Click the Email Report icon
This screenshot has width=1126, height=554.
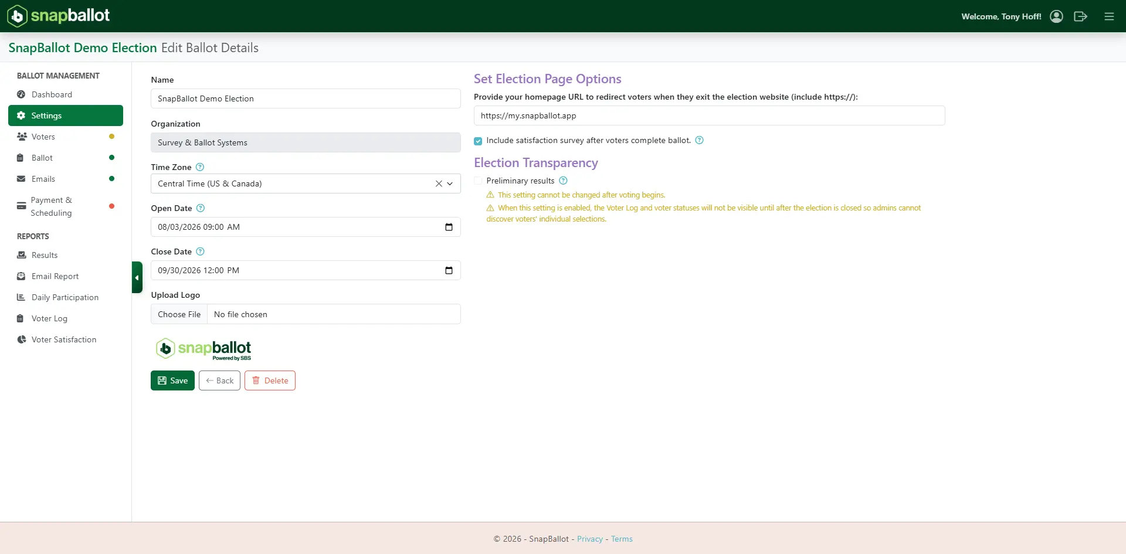[x=21, y=276]
